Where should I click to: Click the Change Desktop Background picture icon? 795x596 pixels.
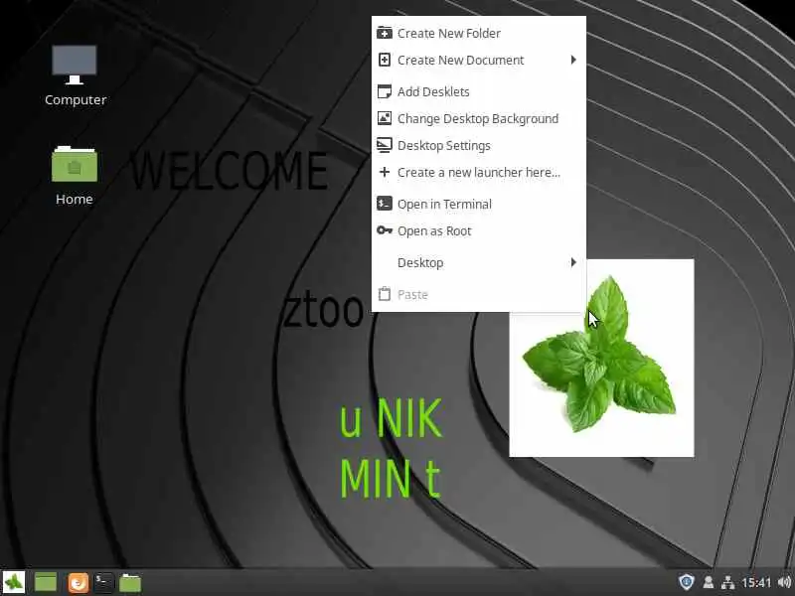(x=385, y=118)
